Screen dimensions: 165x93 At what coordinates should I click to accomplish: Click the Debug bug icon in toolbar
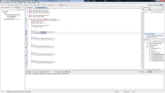tap(31, 5)
